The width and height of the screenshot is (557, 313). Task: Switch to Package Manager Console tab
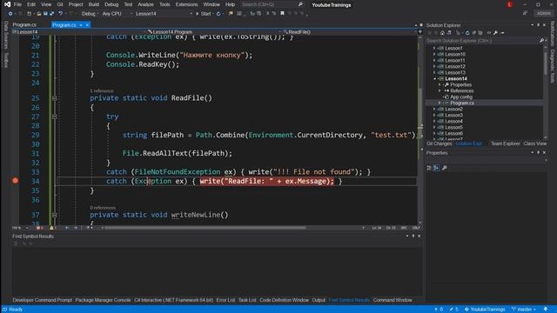pyautogui.click(x=103, y=300)
